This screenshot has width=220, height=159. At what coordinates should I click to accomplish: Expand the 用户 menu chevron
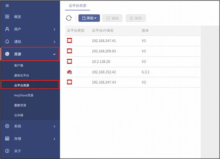[54, 30]
